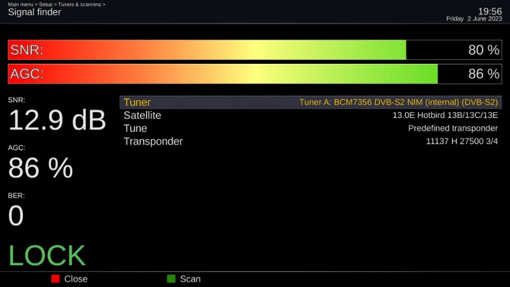The image size is (510, 287).
Task: Select the Satellite row label
Action: point(142,115)
